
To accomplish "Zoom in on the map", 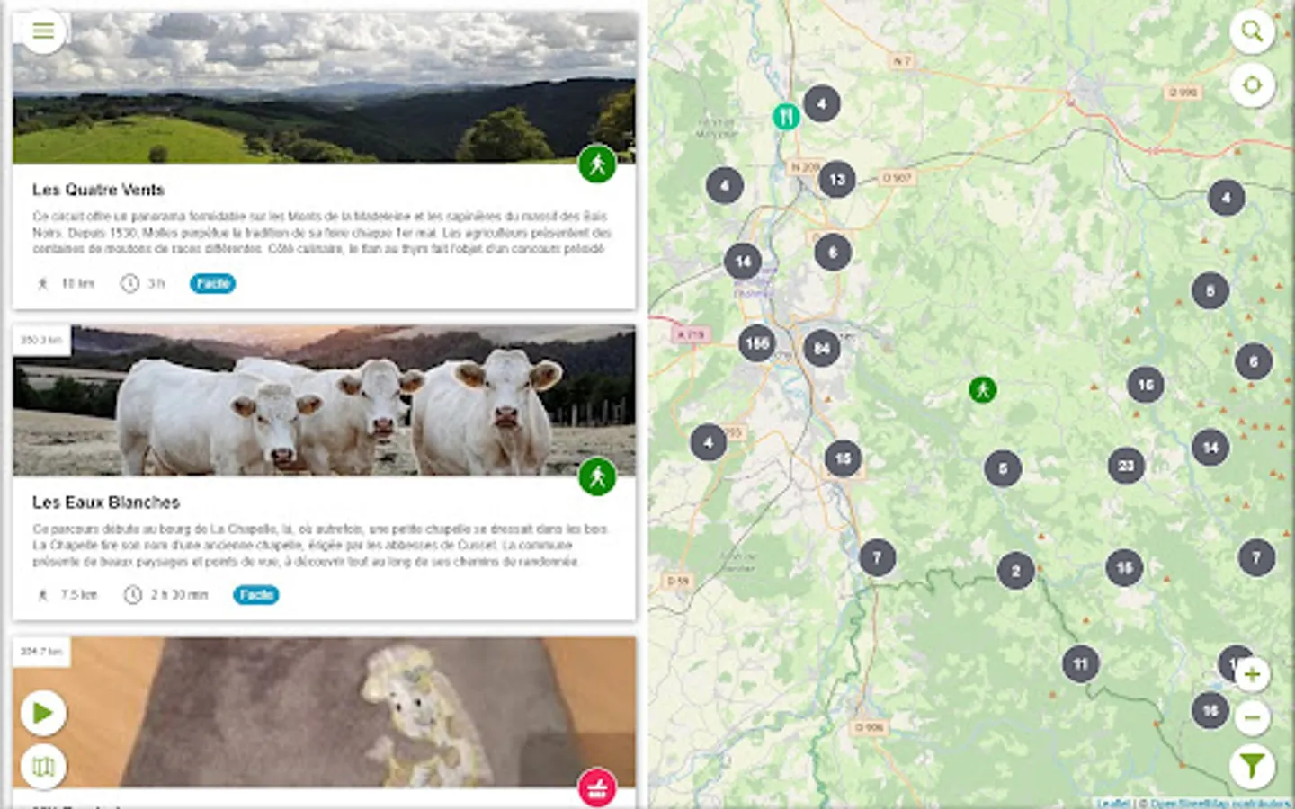I will [x=1252, y=674].
